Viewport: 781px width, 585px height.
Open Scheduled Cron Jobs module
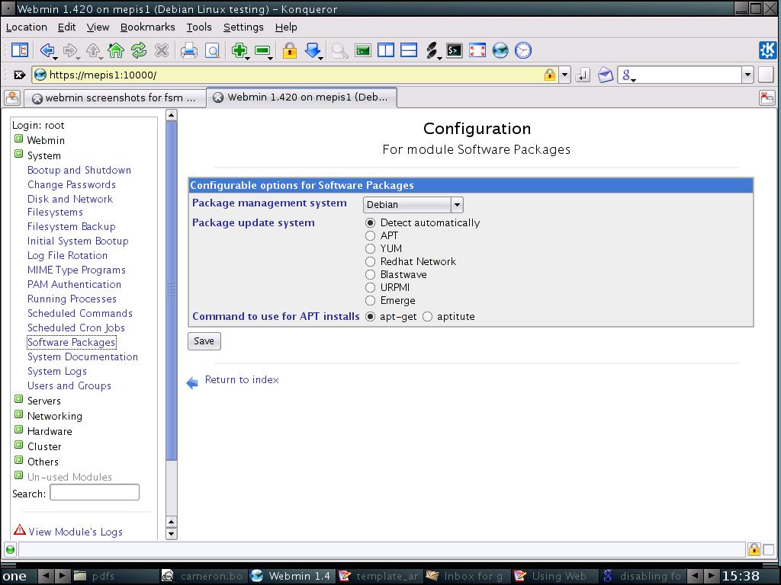(76, 328)
